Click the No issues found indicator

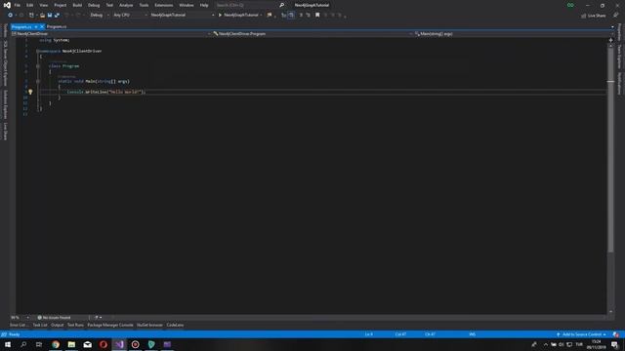(54, 318)
